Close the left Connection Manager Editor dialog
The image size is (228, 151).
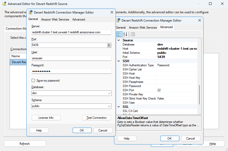[x=112, y=12]
